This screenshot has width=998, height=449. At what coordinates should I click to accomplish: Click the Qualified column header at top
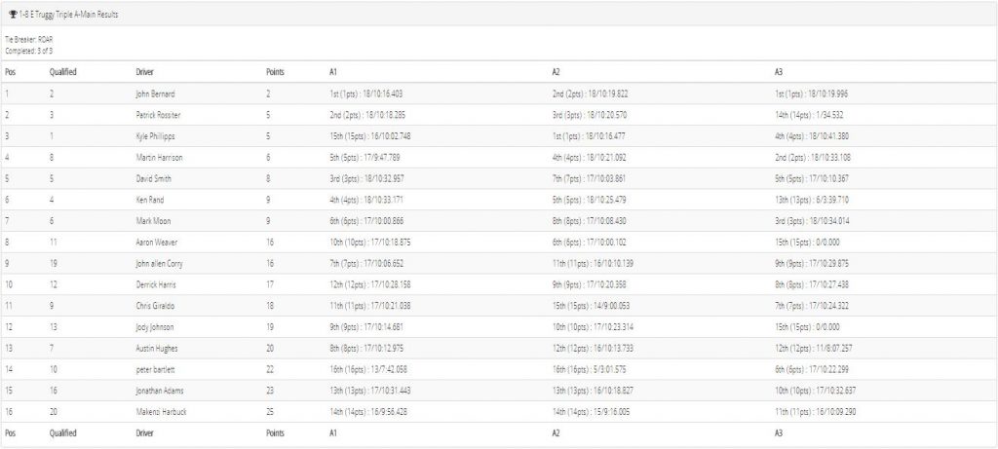coord(63,72)
